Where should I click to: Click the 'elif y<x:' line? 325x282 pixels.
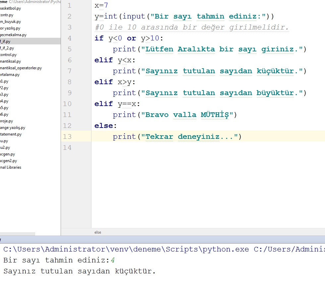(115, 60)
